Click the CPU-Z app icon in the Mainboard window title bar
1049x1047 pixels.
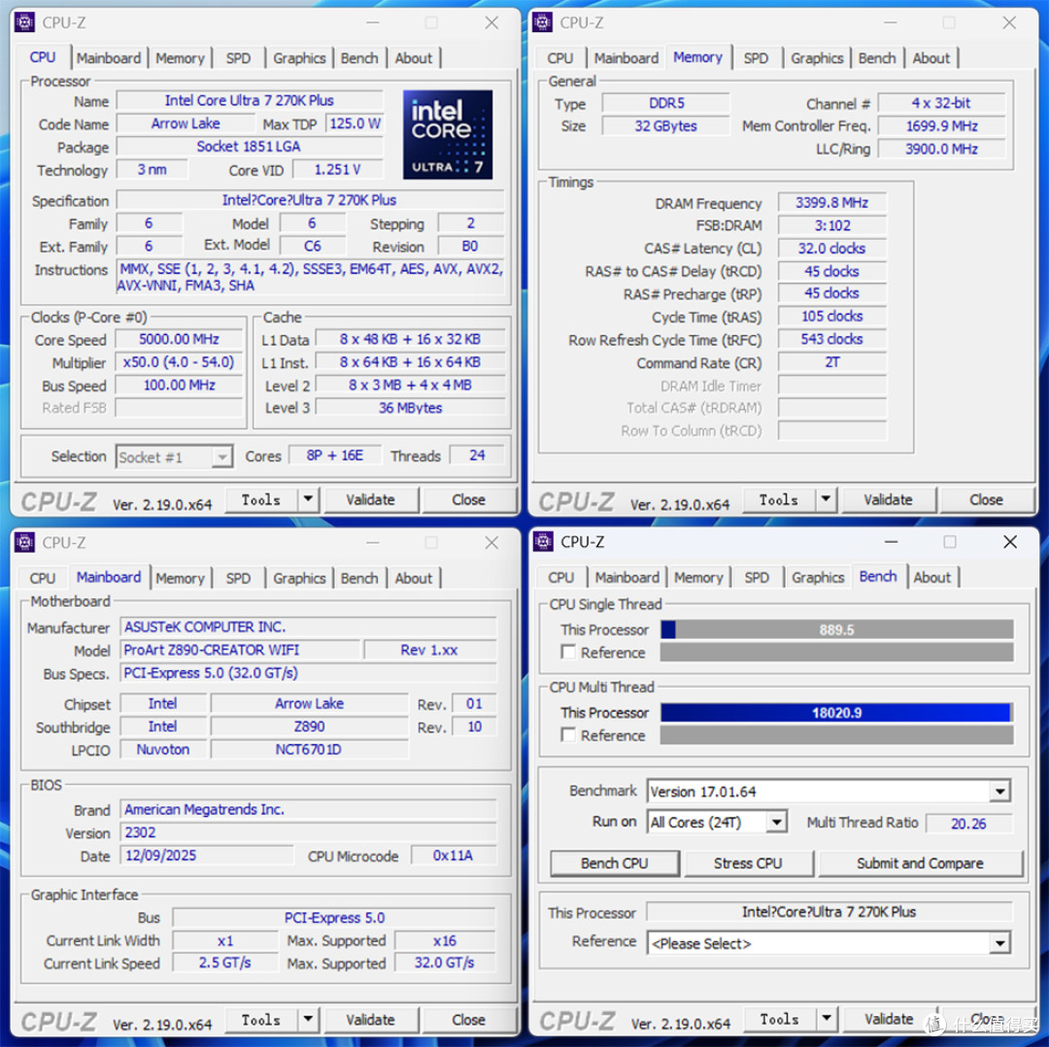(24, 542)
